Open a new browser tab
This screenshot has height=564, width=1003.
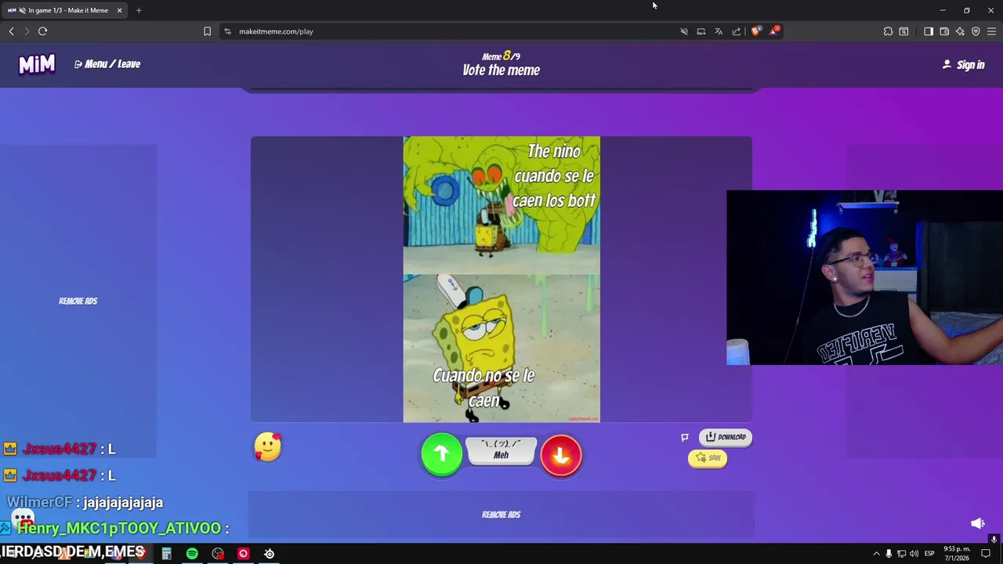coord(139,10)
